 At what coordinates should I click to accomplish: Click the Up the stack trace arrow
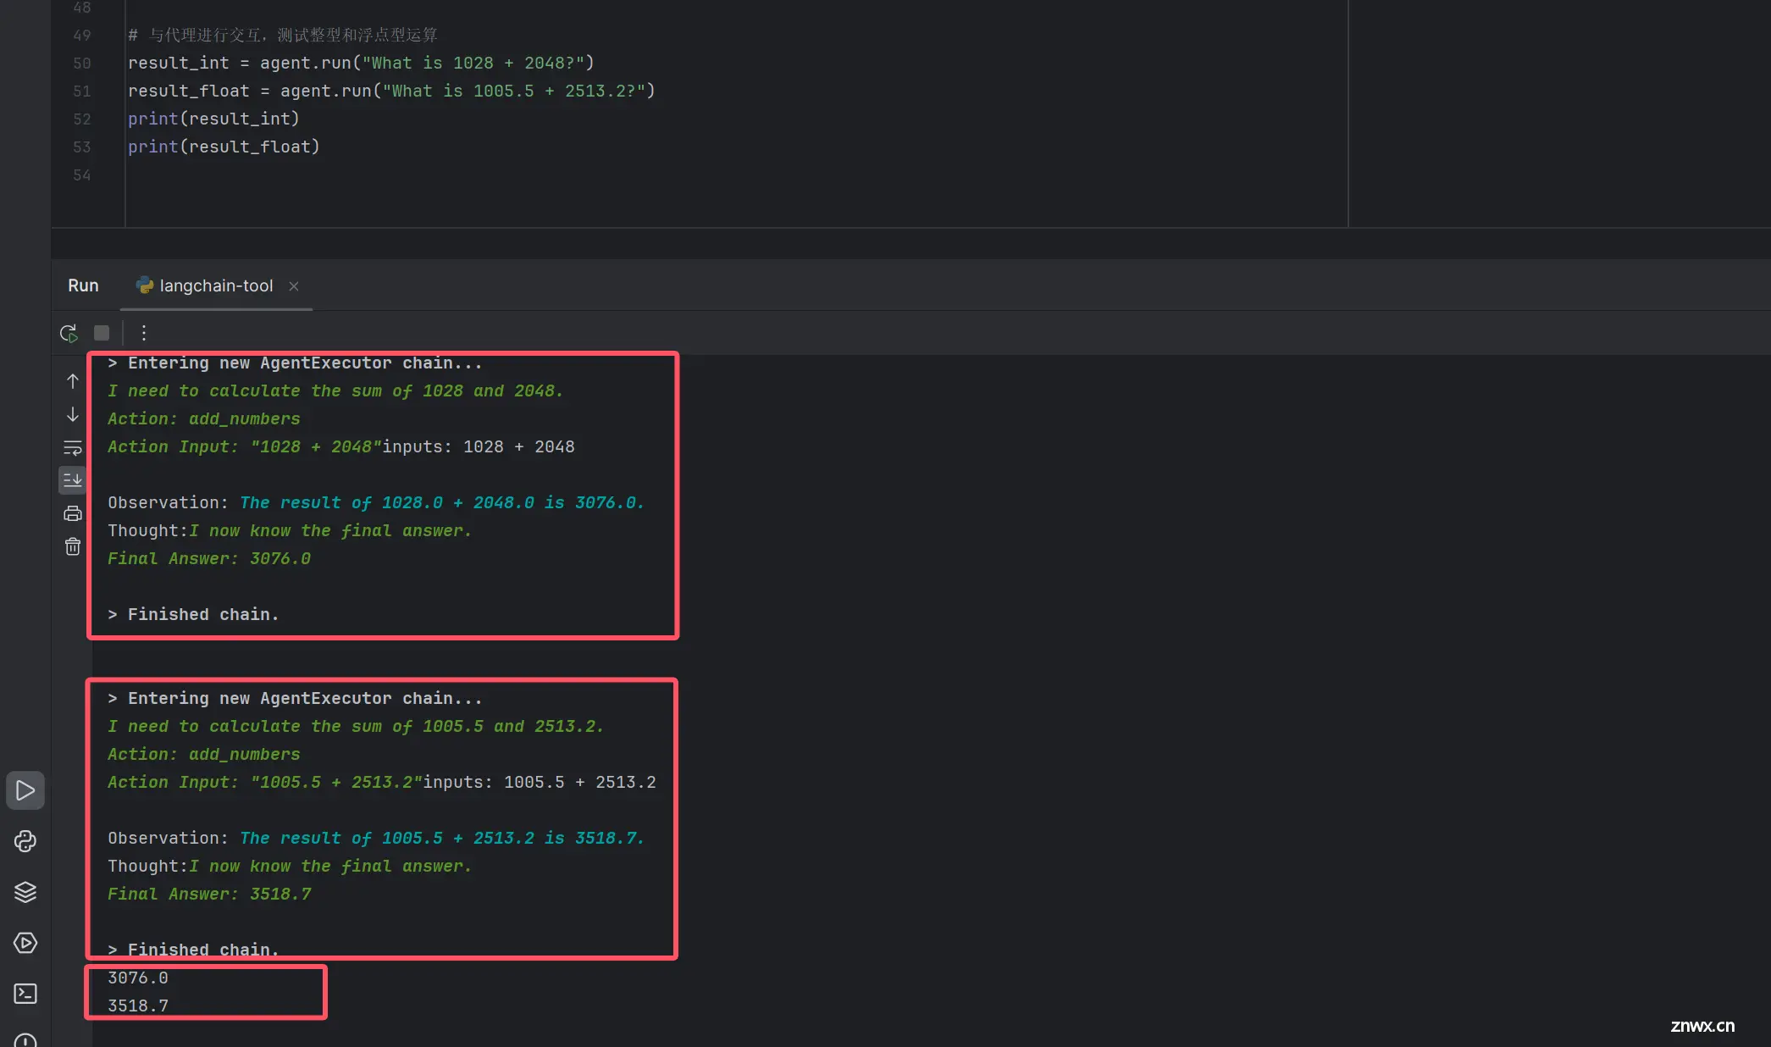point(73,381)
